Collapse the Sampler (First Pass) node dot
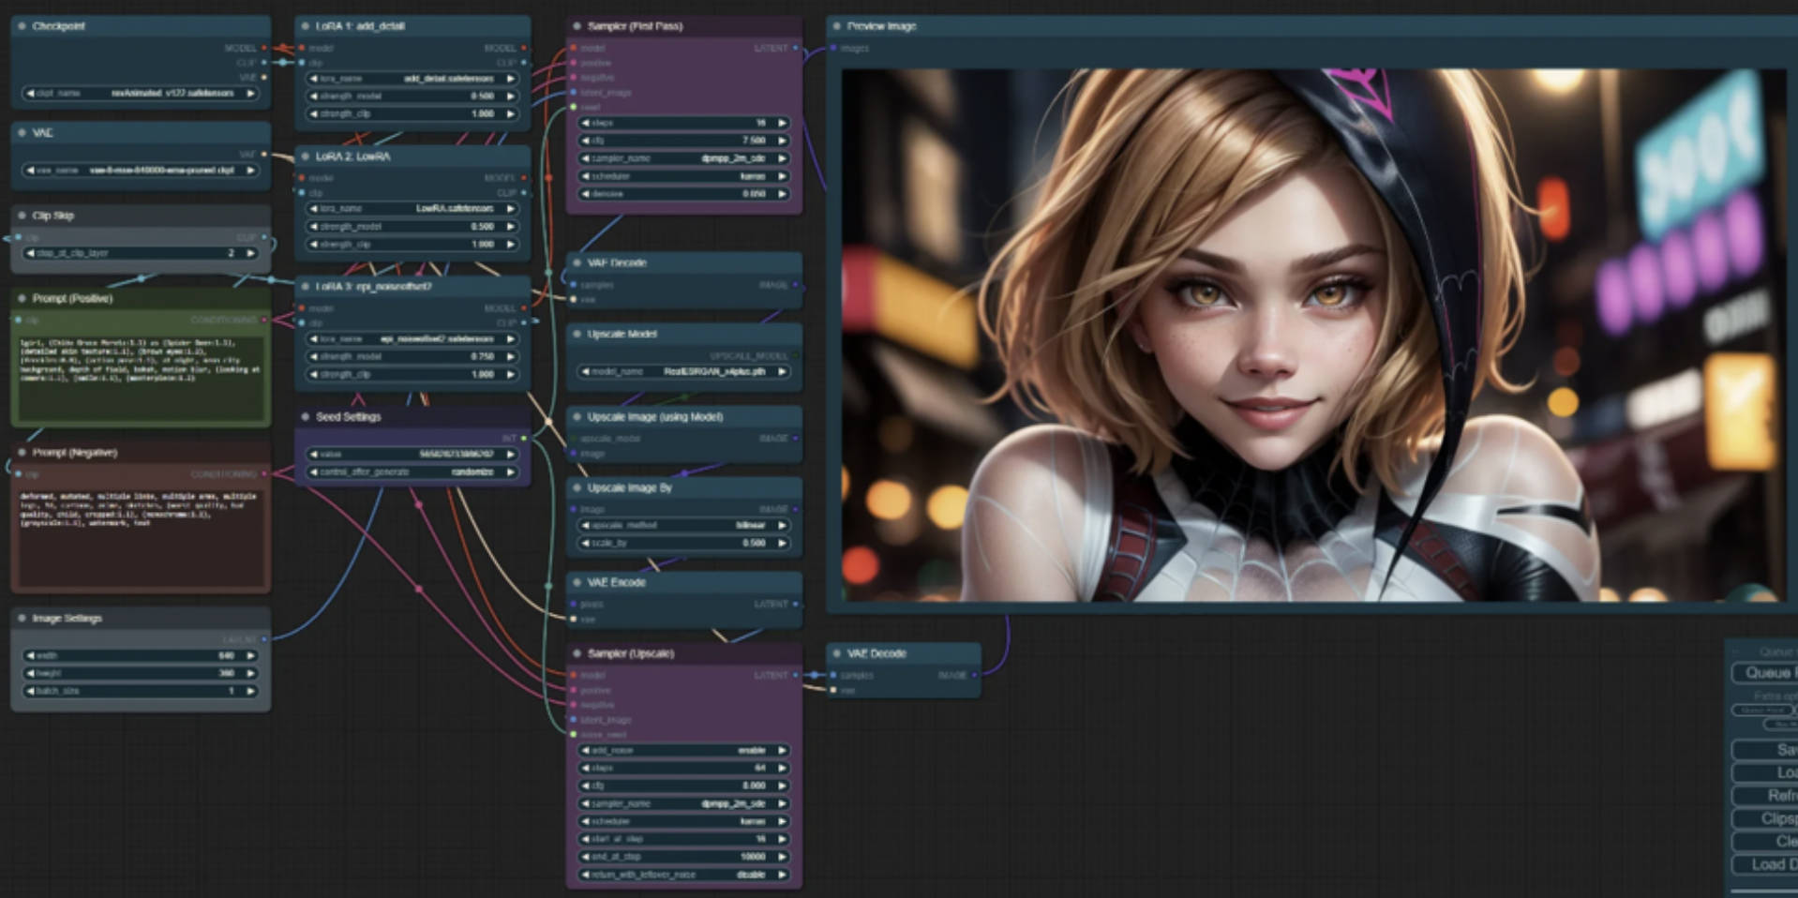Viewport: 1798px width, 898px height. click(x=577, y=26)
